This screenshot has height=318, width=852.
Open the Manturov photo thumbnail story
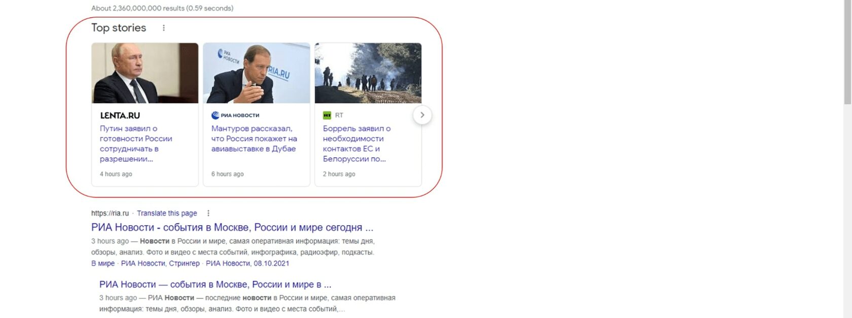(x=257, y=73)
